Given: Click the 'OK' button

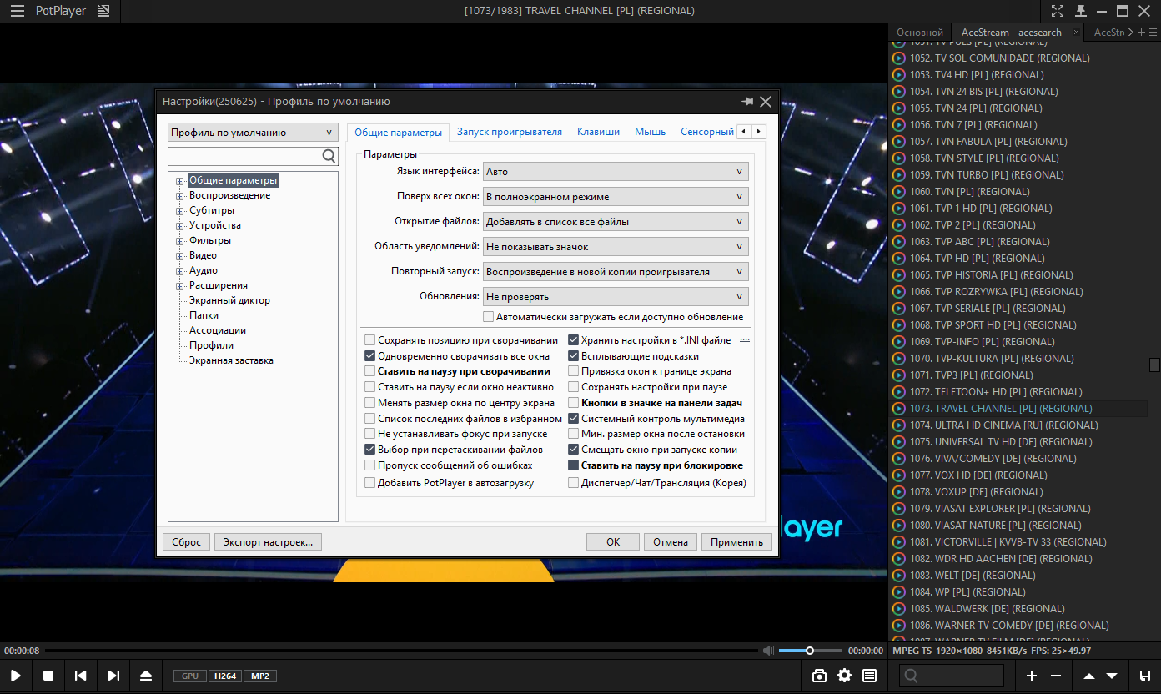Looking at the screenshot, I should (613, 542).
